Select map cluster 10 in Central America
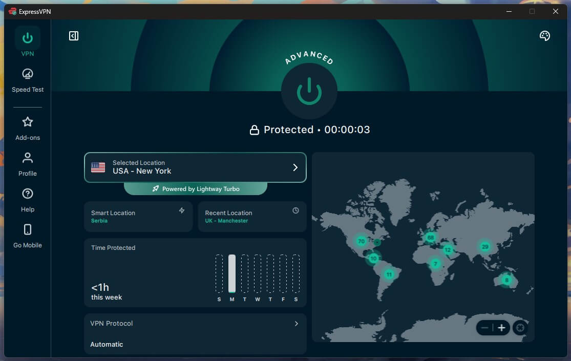Viewport: 571px width, 361px height. tap(373, 258)
